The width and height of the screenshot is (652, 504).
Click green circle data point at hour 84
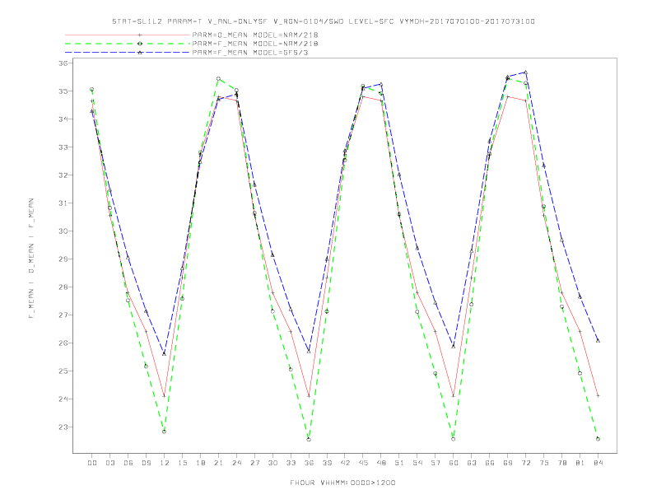point(598,439)
